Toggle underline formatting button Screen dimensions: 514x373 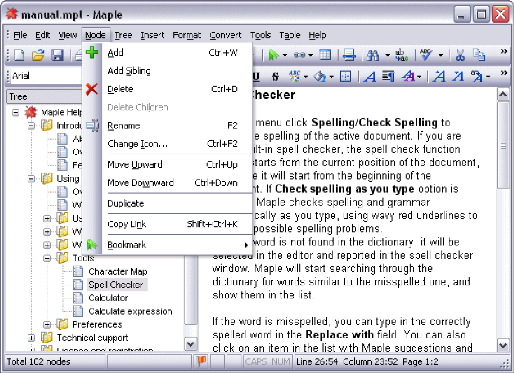(x=256, y=77)
